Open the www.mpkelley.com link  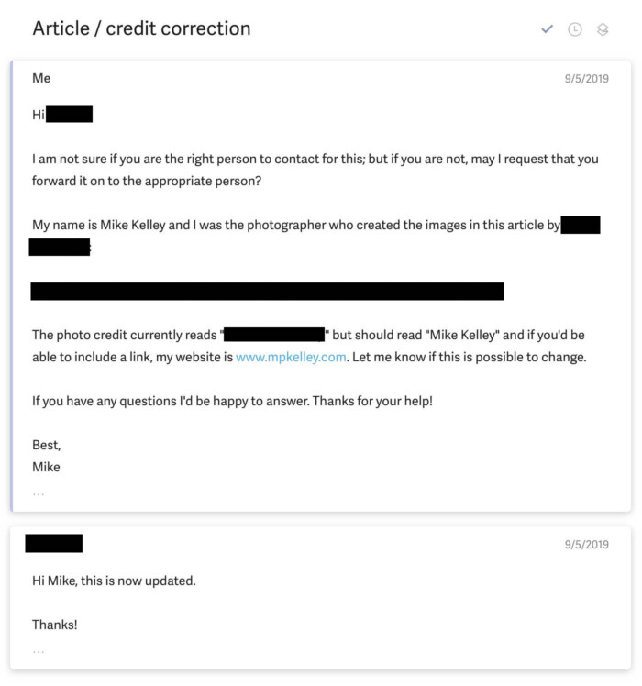(x=291, y=358)
